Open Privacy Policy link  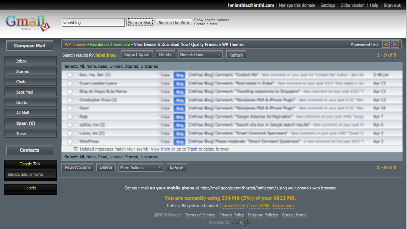[x=231, y=215]
